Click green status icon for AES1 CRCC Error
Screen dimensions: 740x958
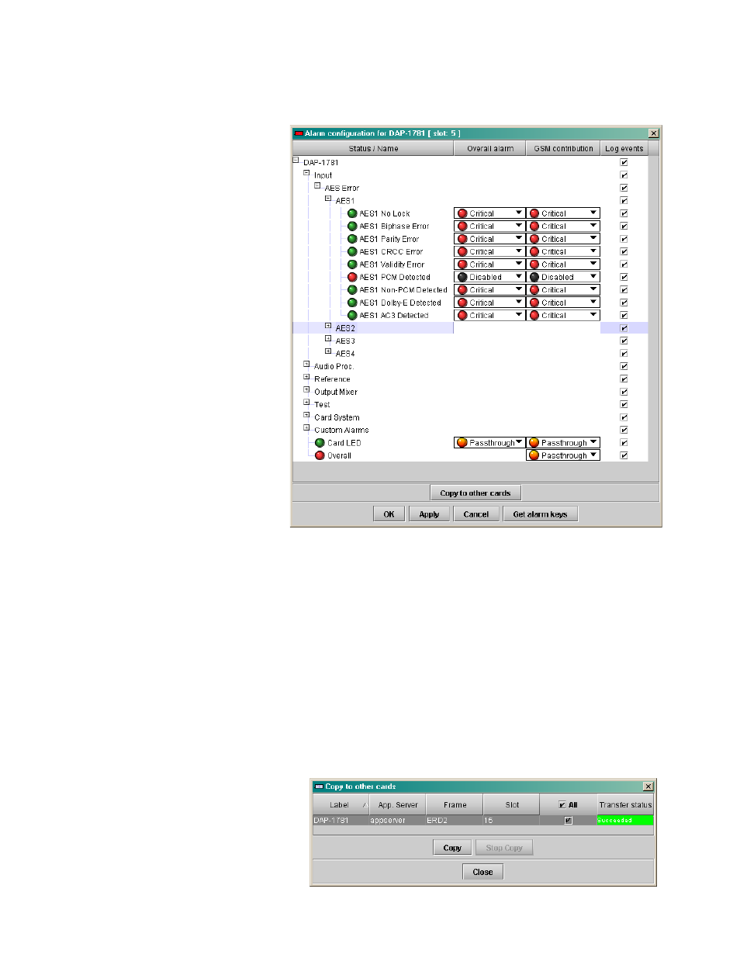tap(352, 251)
